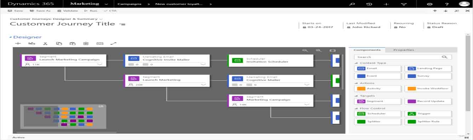This screenshot has width=473, height=140.
Task: Click the copy tool in designer toolbar
Action: pyautogui.click(x=59, y=44)
